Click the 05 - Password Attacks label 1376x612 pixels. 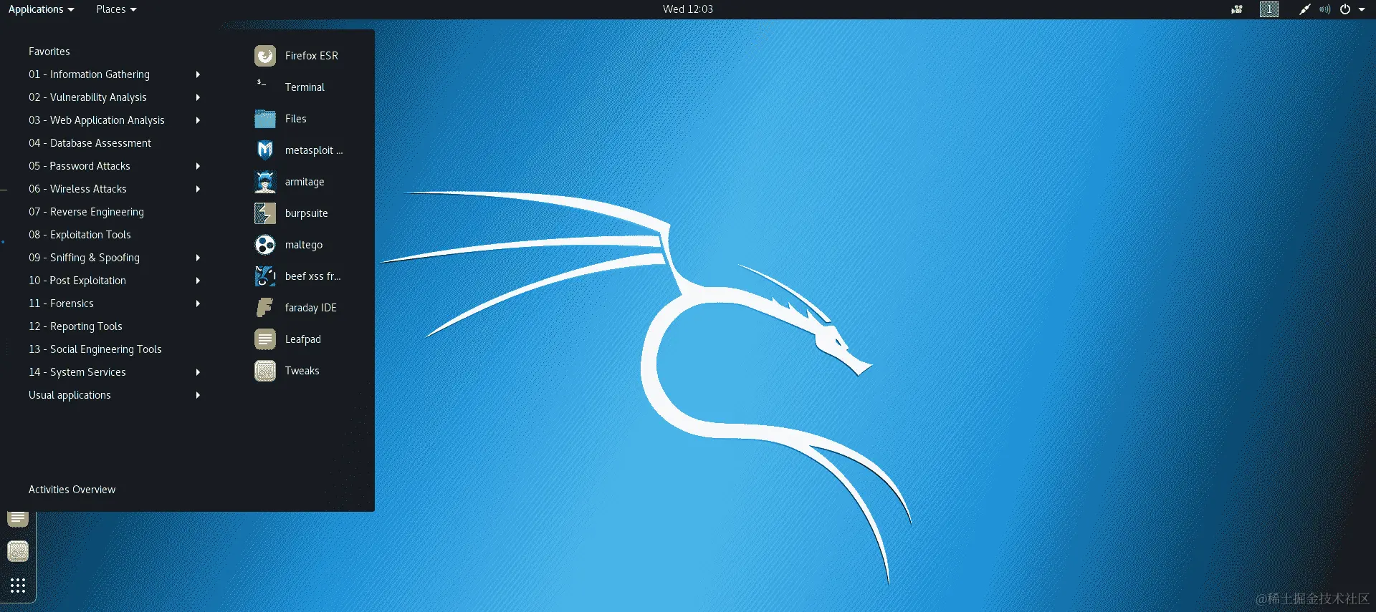[80, 166]
